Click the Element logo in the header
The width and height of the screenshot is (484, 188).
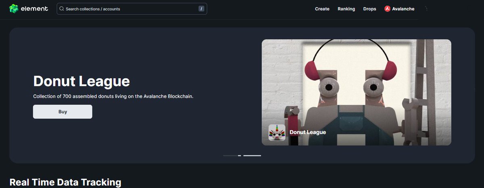click(x=29, y=8)
